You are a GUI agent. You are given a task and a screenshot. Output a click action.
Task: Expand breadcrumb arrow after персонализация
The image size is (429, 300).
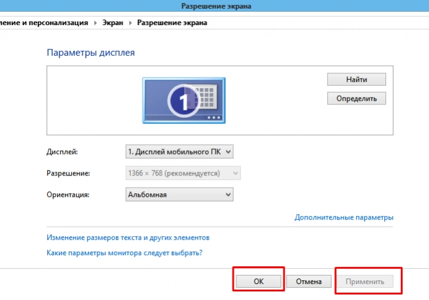[95, 23]
